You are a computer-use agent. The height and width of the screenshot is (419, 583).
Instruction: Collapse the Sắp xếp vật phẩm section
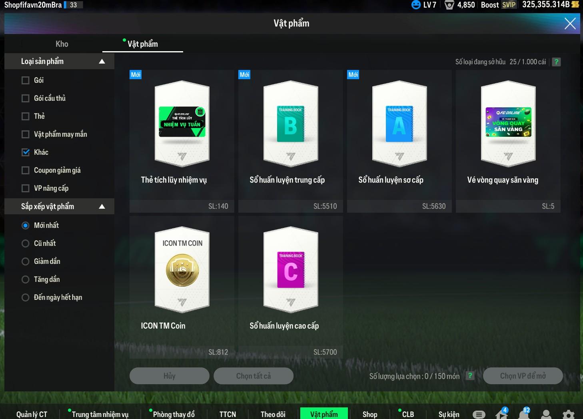coord(102,207)
